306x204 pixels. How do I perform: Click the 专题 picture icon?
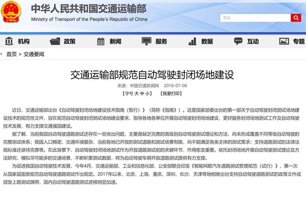click(284, 41)
